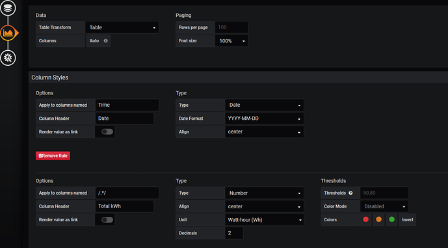Click the Apply to columns named Time field
448x248 pixels.
[127, 105]
